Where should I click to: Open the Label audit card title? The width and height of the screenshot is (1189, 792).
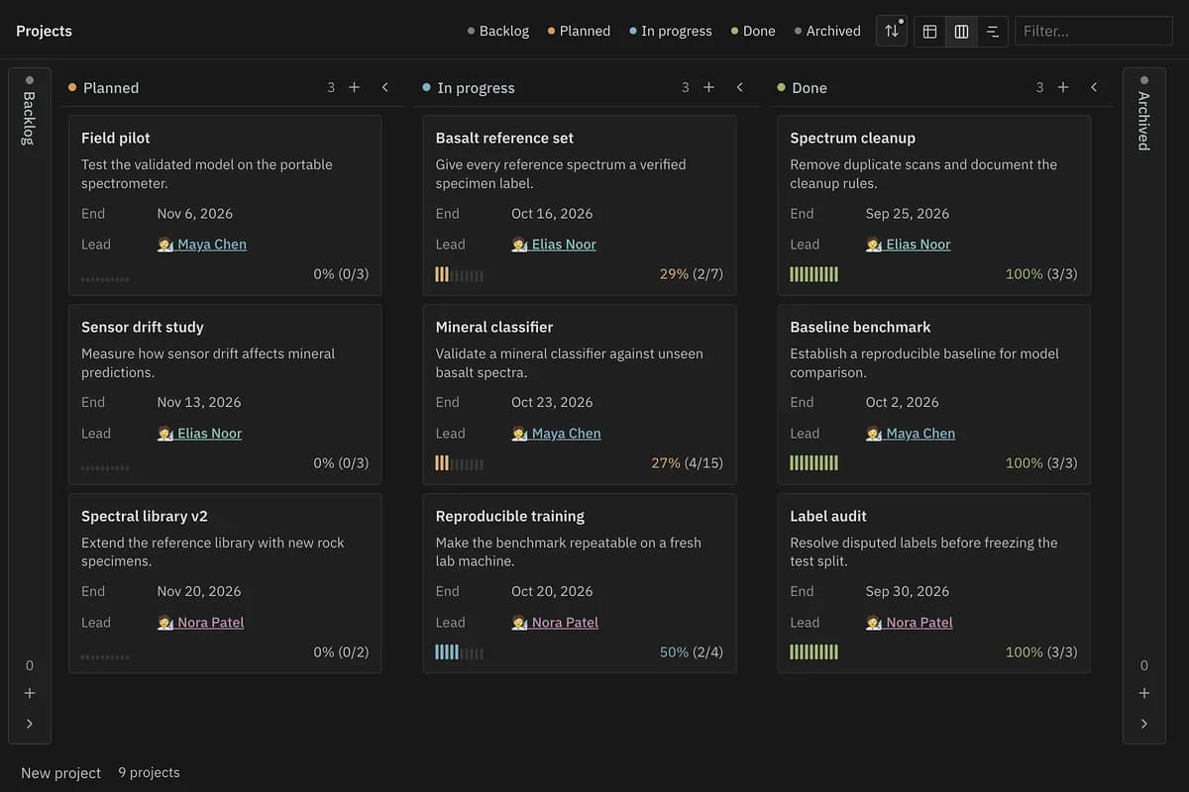click(x=829, y=516)
